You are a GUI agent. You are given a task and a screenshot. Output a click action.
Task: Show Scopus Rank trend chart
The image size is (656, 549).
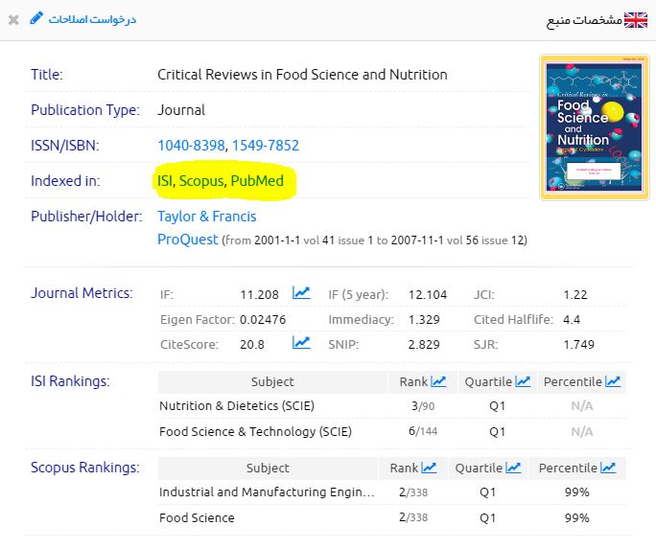429,468
